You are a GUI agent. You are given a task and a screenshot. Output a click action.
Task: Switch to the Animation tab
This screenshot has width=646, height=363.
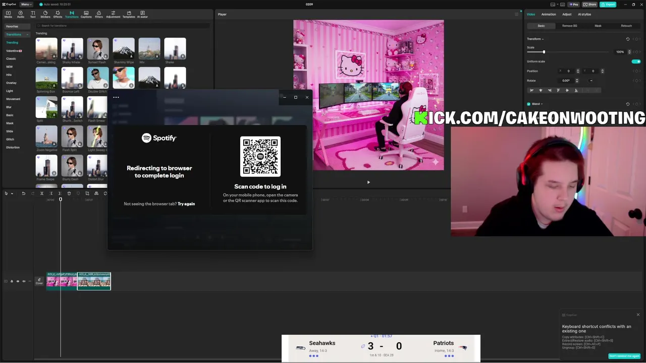click(549, 14)
